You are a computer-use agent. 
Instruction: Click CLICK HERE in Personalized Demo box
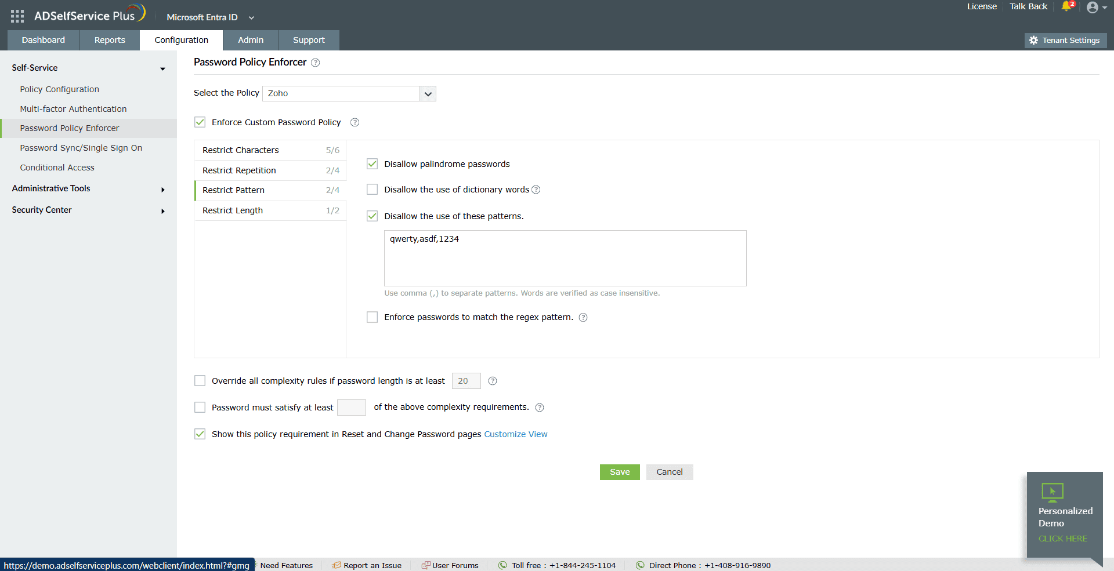coord(1063,539)
